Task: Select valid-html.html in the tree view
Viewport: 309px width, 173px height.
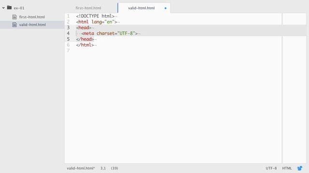Action: [32, 25]
